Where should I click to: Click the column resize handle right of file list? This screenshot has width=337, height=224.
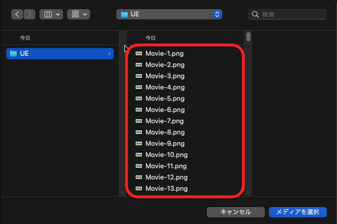click(x=248, y=192)
